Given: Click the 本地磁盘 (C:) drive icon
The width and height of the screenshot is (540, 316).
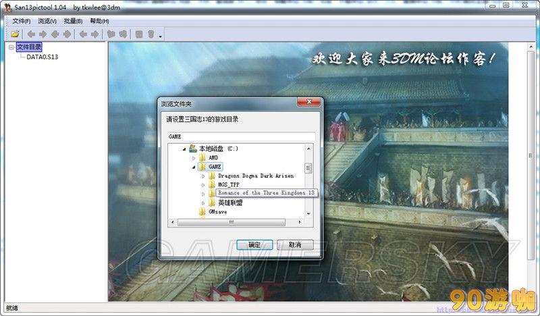Looking at the screenshot, I should (x=193, y=149).
